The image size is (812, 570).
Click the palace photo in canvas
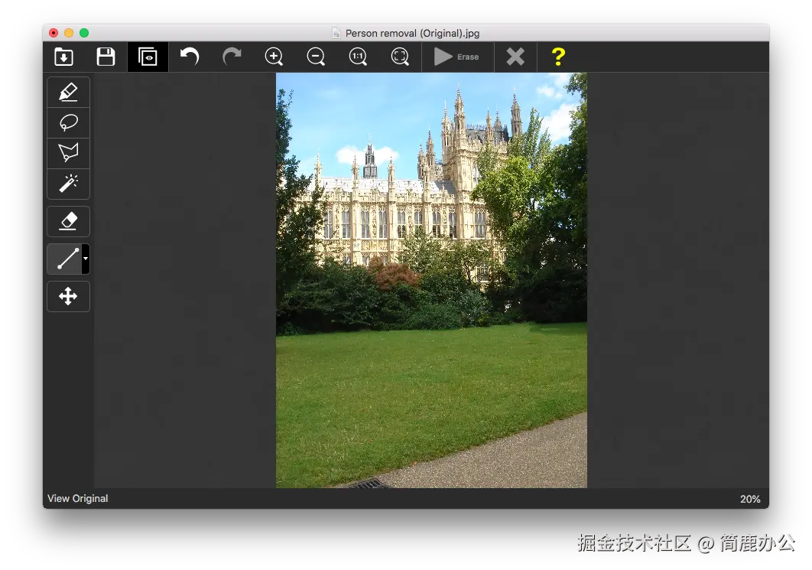(x=431, y=280)
